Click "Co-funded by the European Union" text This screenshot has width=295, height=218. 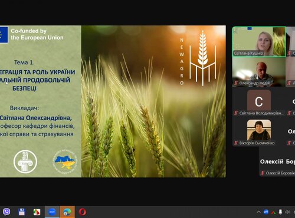[x=37, y=34]
